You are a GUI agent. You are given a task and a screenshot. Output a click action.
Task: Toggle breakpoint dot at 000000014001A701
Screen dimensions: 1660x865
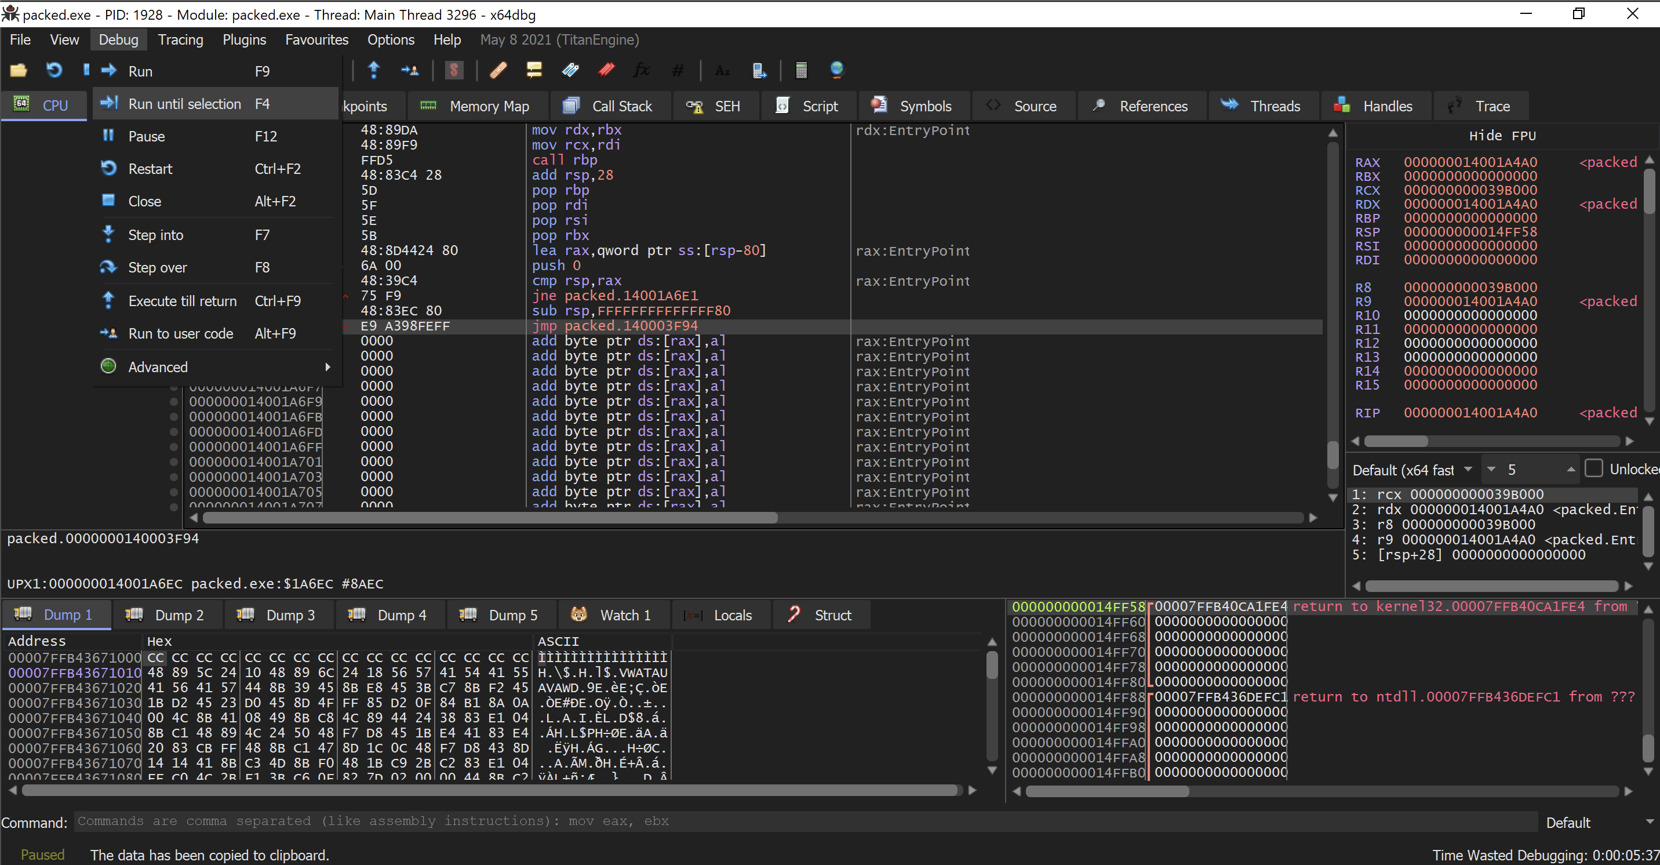173,462
